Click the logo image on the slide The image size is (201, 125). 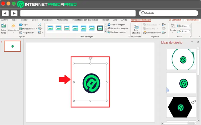coord(91,83)
